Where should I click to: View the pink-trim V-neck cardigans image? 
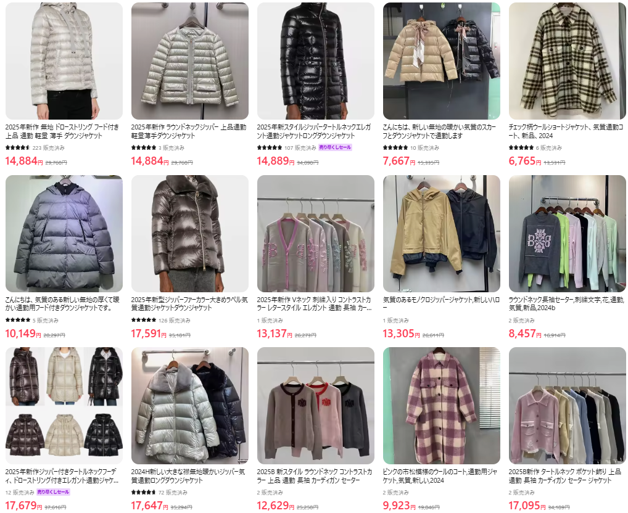316,233
